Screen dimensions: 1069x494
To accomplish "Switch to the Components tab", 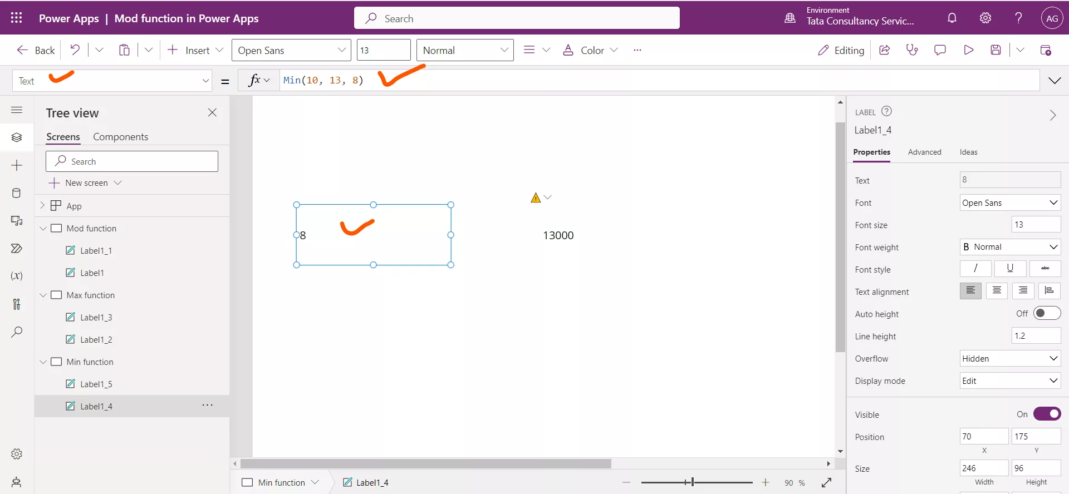I will click(x=120, y=137).
